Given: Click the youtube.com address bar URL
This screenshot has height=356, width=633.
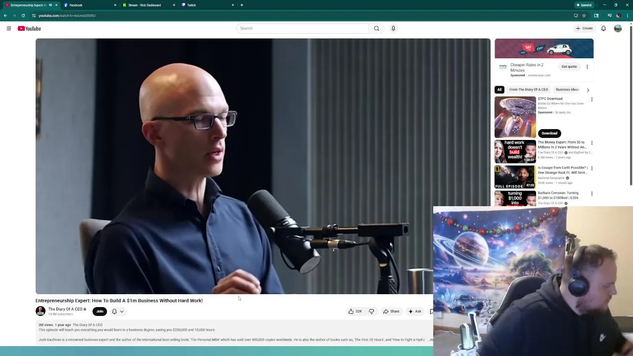Looking at the screenshot, I should click(67, 15).
